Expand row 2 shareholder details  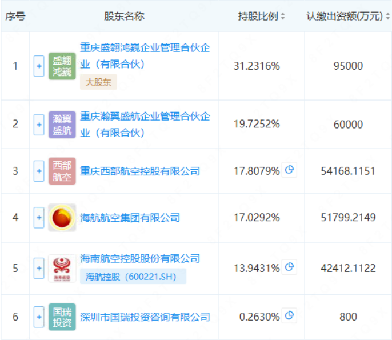click(39, 125)
